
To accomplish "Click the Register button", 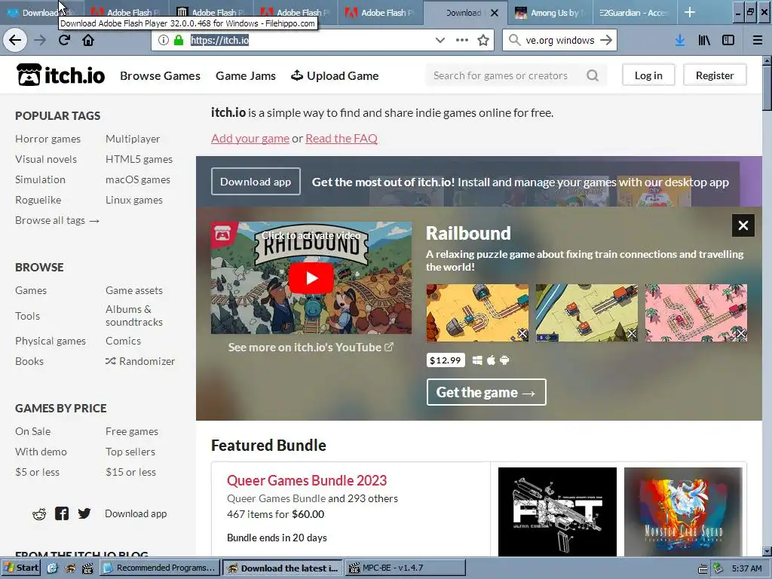I will (x=715, y=75).
